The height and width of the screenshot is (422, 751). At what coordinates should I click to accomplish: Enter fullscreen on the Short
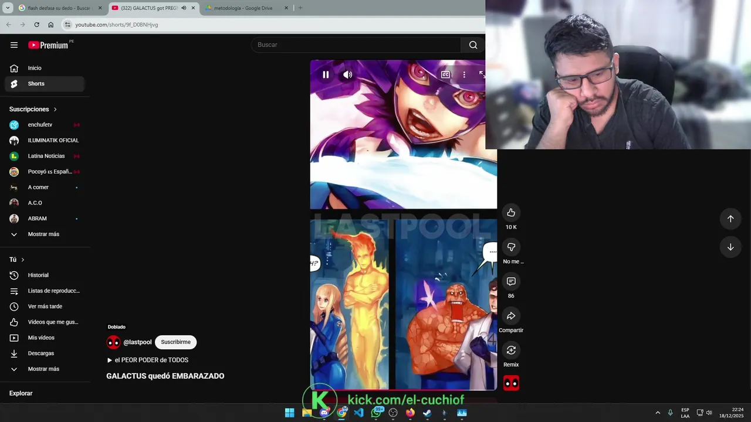[x=482, y=74]
